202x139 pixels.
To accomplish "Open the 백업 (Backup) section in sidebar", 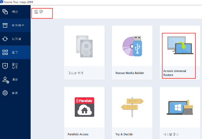I will (x=15, y=12).
